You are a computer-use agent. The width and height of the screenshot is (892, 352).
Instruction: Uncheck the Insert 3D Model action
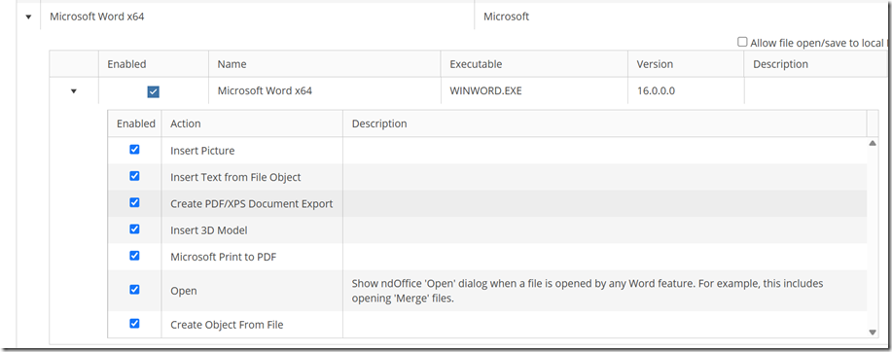tap(134, 229)
